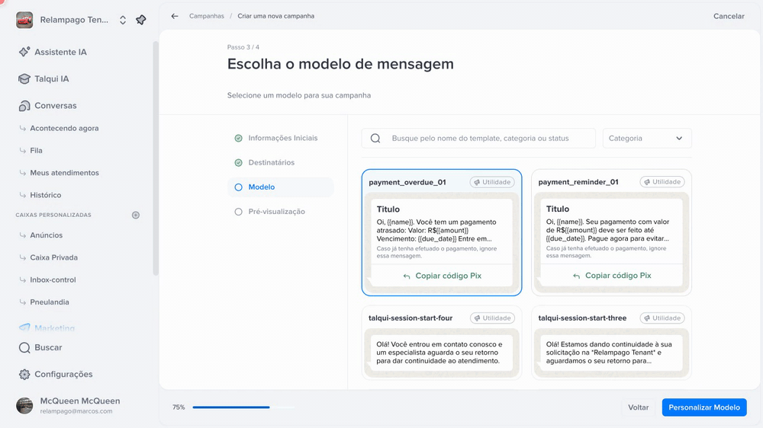Click the Pré-visualização step circle indicator

point(238,212)
